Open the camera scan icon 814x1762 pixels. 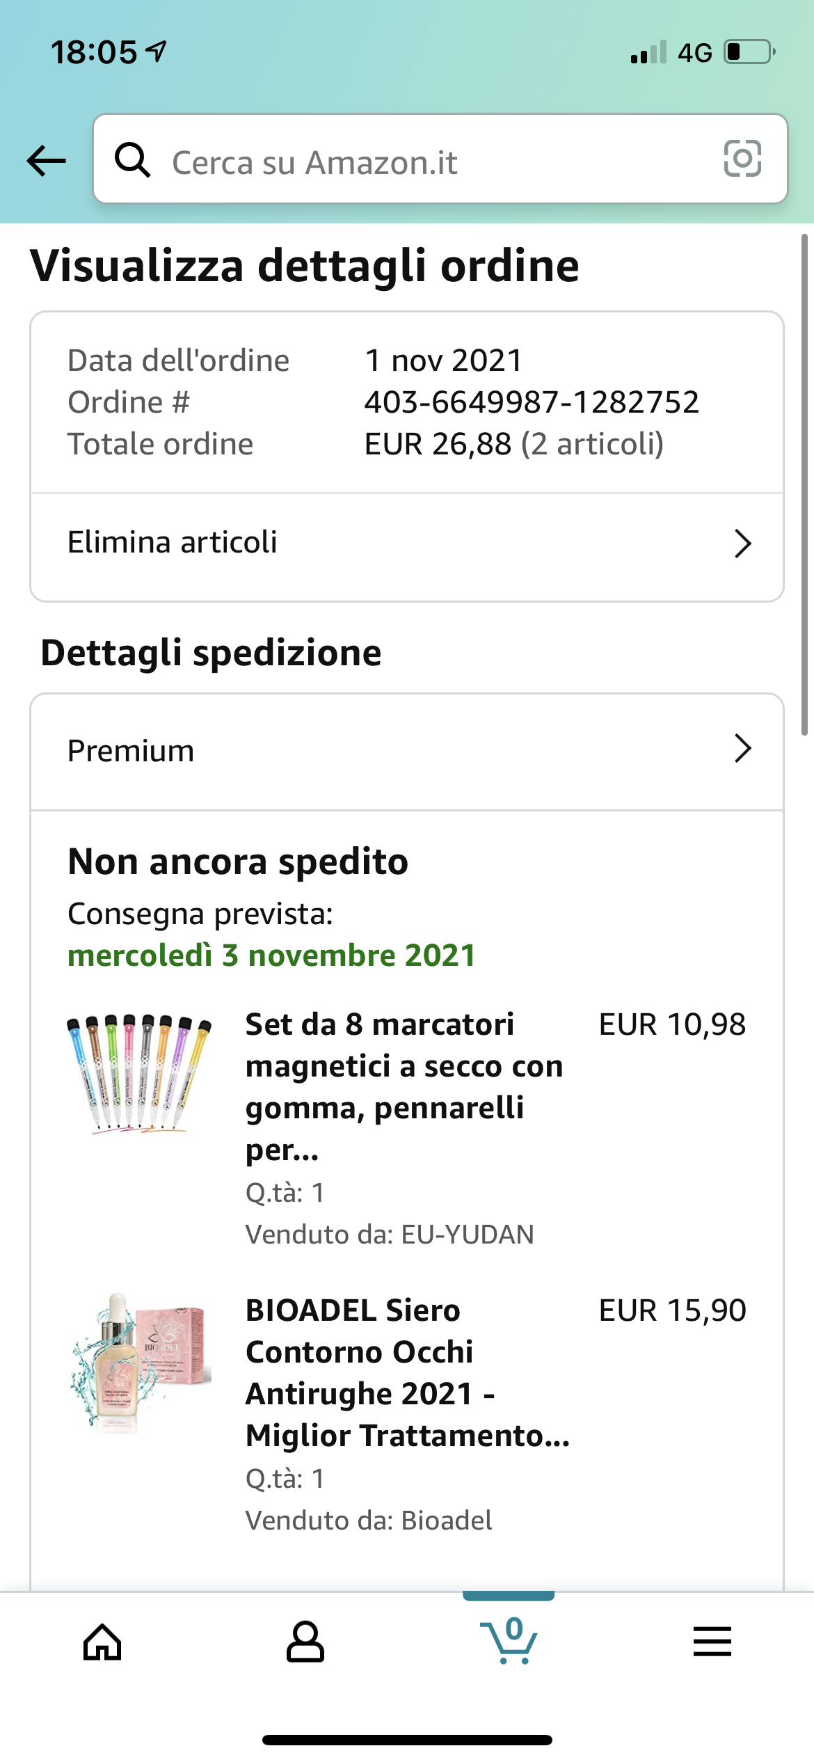click(x=742, y=159)
